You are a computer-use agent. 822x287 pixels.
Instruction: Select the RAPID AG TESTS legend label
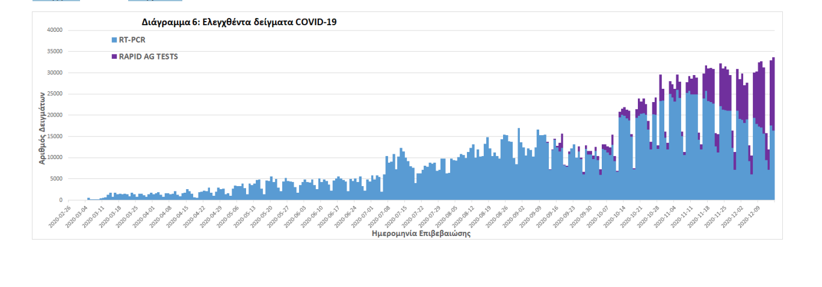tap(149, 57)
